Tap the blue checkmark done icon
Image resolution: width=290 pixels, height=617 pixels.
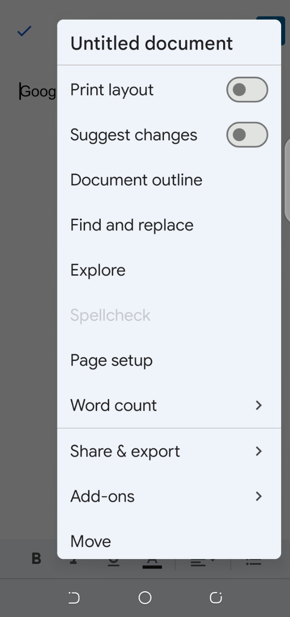[25, 31]
